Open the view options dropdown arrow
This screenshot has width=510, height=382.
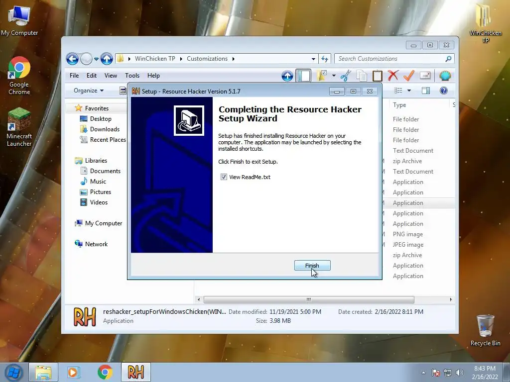[x=409, y=91]
